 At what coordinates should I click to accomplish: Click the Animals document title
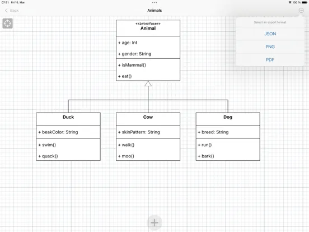[x=154, y=11]
